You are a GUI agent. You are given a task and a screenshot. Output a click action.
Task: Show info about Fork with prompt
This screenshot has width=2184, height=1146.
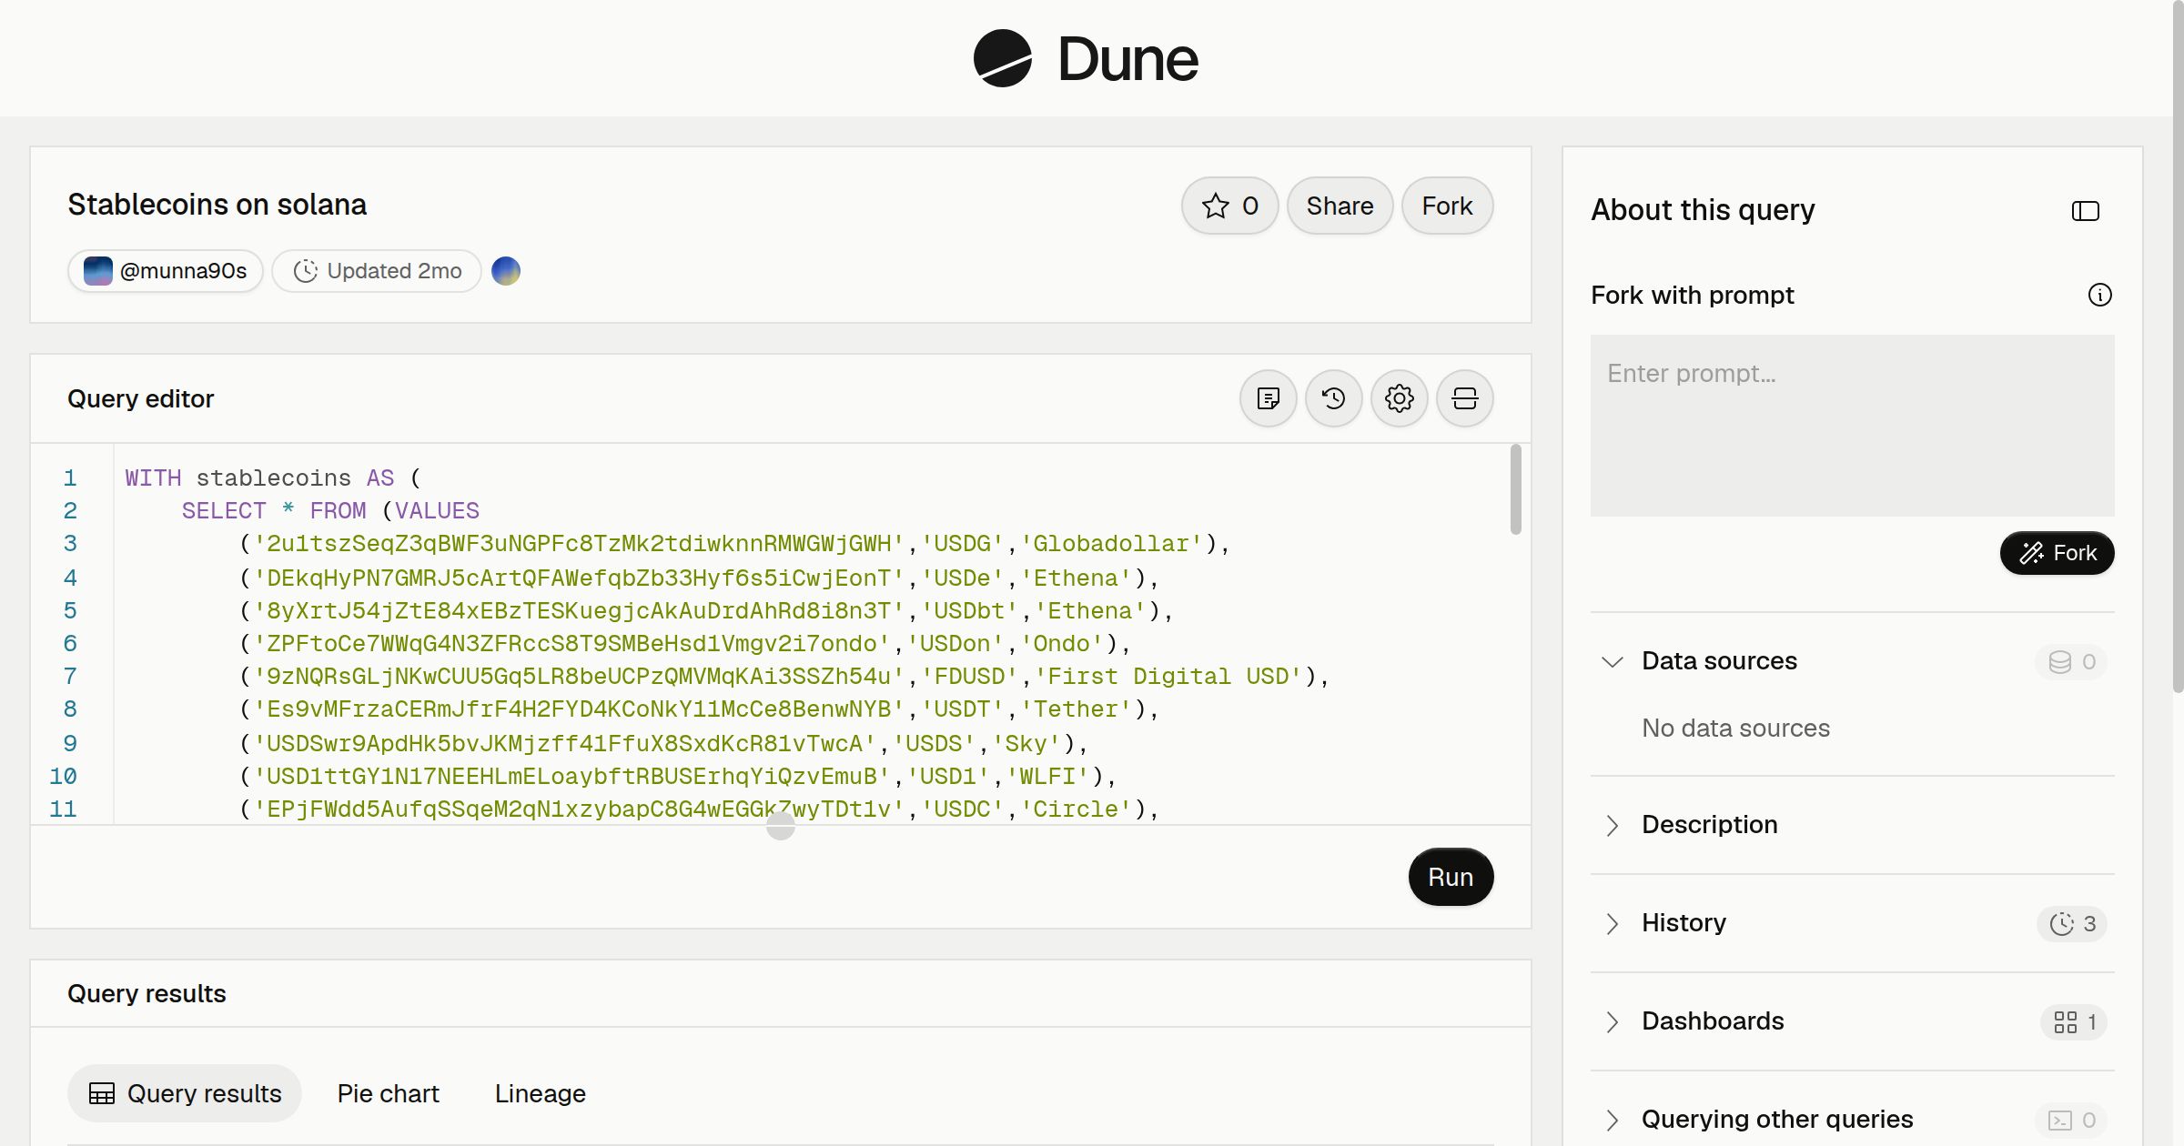[x=2099, y=295]
